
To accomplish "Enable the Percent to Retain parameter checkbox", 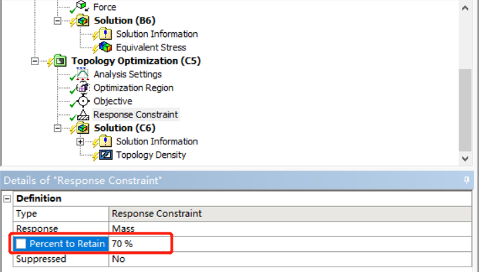I will [22, 244].
